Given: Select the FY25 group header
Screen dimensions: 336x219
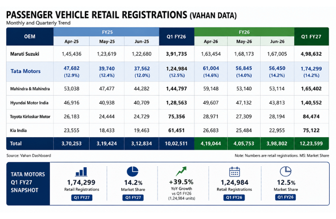Looking at the screenshot, I should pos(106,32).
